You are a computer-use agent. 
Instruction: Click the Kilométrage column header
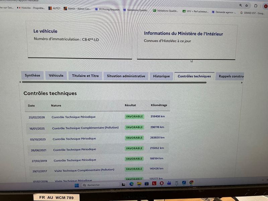[x=159, y=105]
